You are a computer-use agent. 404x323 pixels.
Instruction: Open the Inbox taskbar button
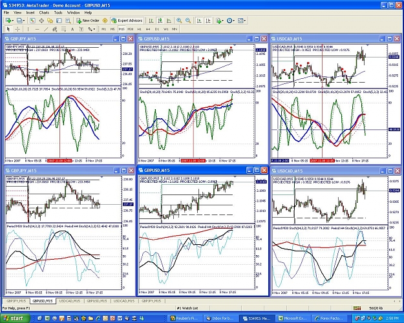(220, 318)
